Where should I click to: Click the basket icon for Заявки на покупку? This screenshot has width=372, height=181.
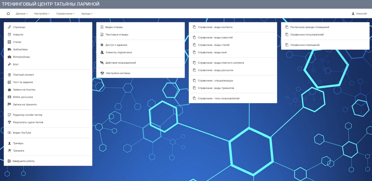9,90
